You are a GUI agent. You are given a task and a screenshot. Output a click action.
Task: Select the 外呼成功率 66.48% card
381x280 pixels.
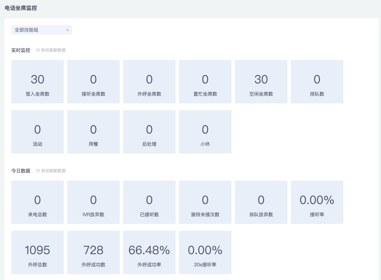pyautogui.click(x=149, y=253)
